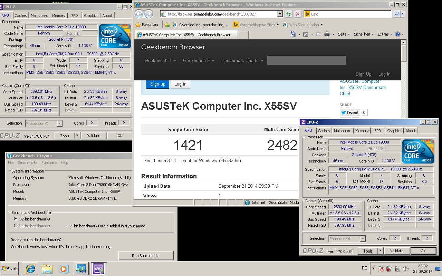Open Geekbench File menu
This screenshot has height=276, width=442.
coord(11,162)
